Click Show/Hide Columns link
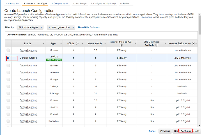202x135 pixels. [89, 27]
